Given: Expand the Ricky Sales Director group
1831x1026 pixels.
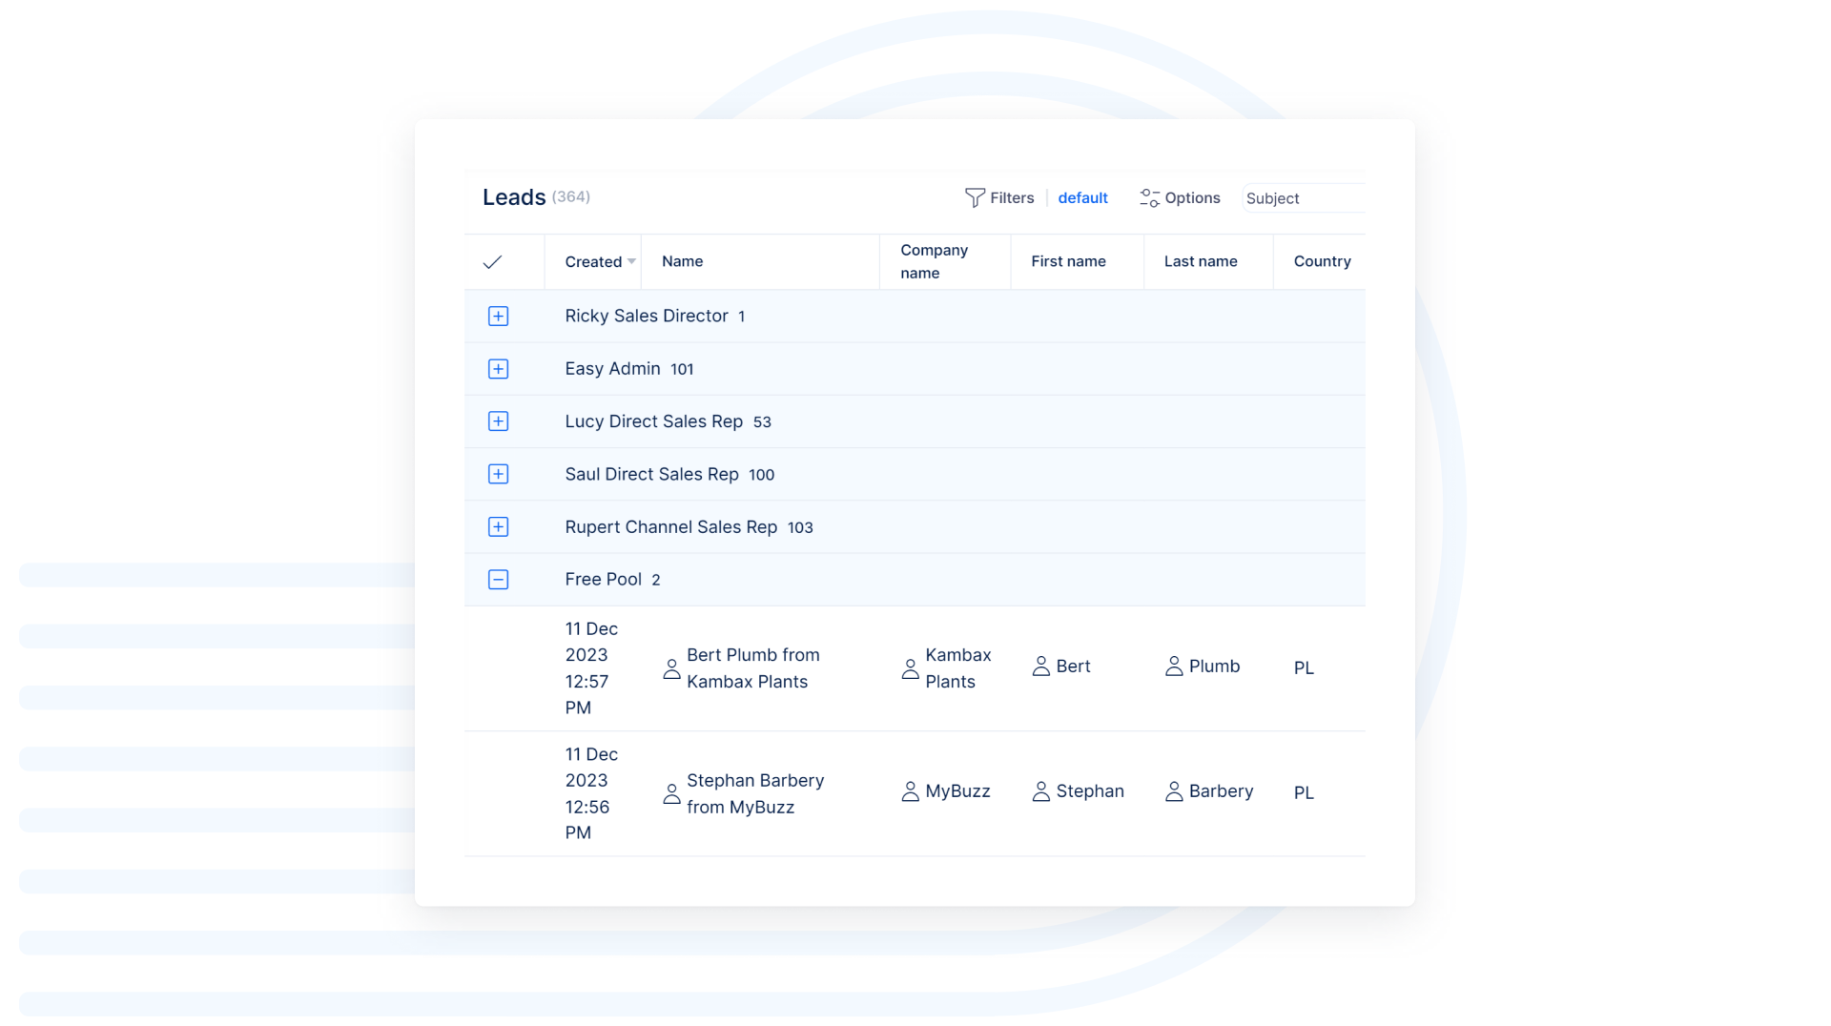Looking at the screenshot, I should (498, 317).
